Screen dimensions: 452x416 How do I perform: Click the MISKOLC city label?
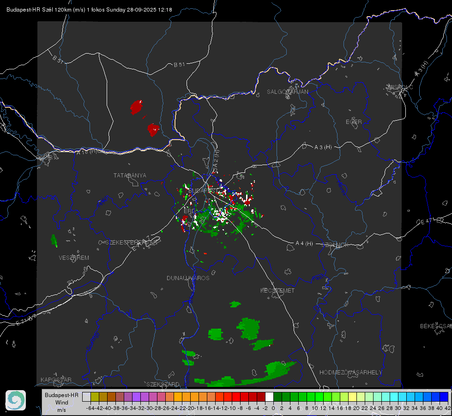tap(400, 87)
